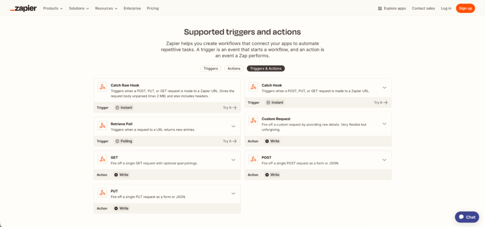Expand the Catch Hook card
The image size is (485, 227).
[384, 88]
